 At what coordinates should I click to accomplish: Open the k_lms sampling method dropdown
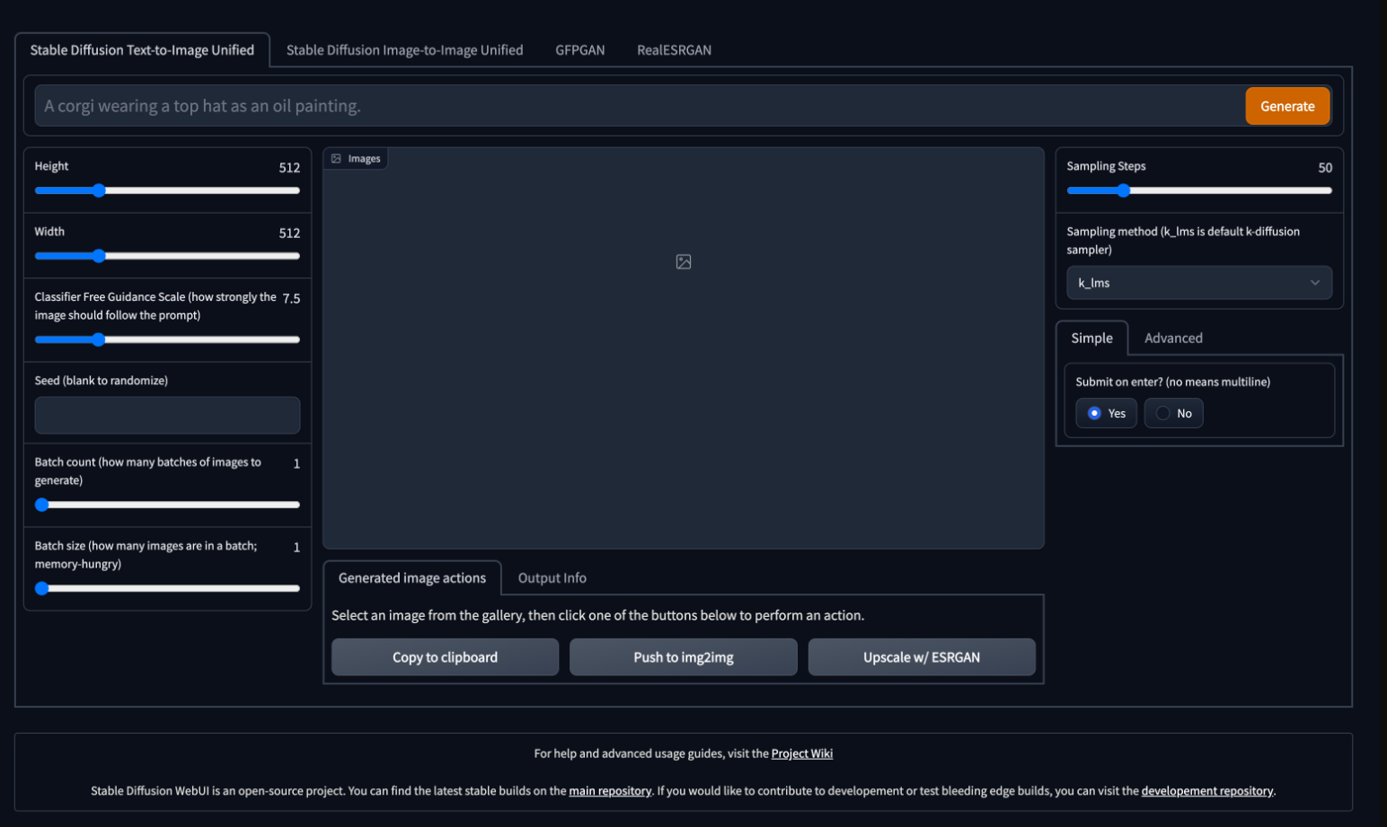(1199, 283)
